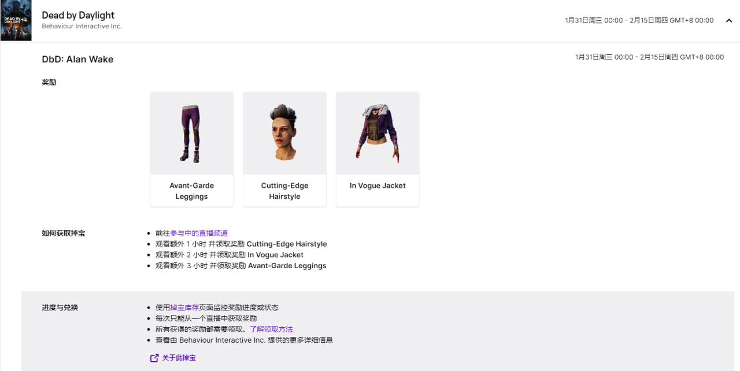Viewport: 740px width, 371px height.
Task: Click the 如何获取掉宝 section heading
Action: [64, 233]
